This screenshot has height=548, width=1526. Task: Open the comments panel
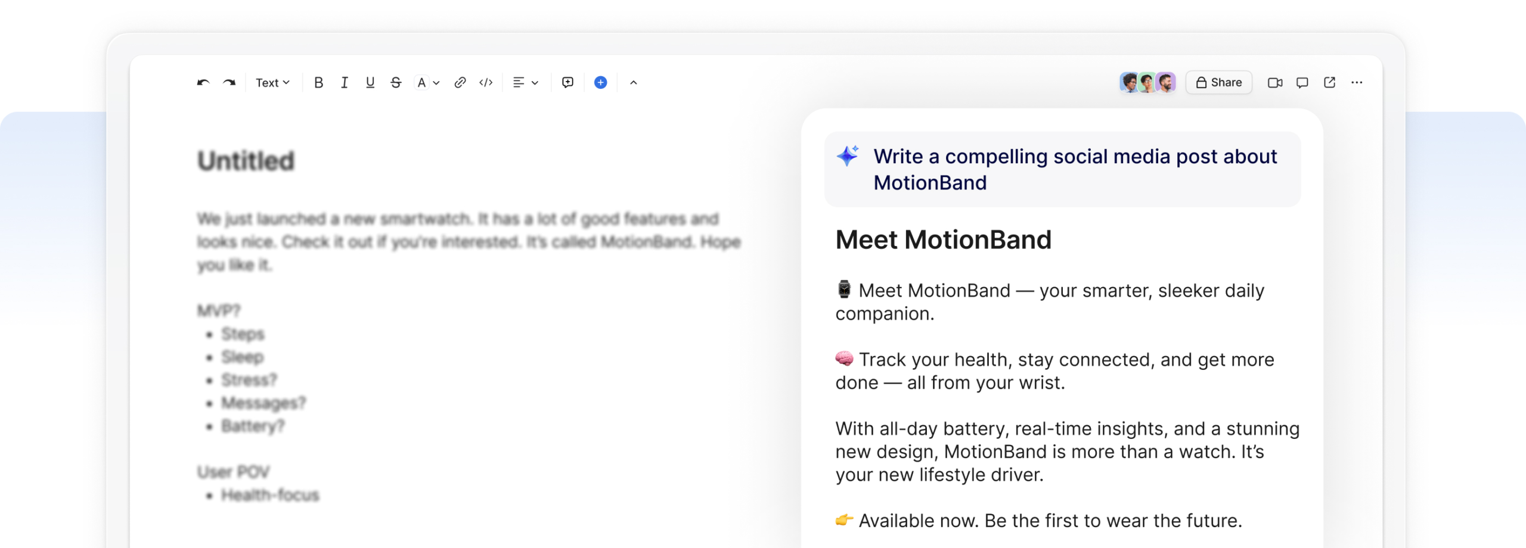tap(1302, 83)
